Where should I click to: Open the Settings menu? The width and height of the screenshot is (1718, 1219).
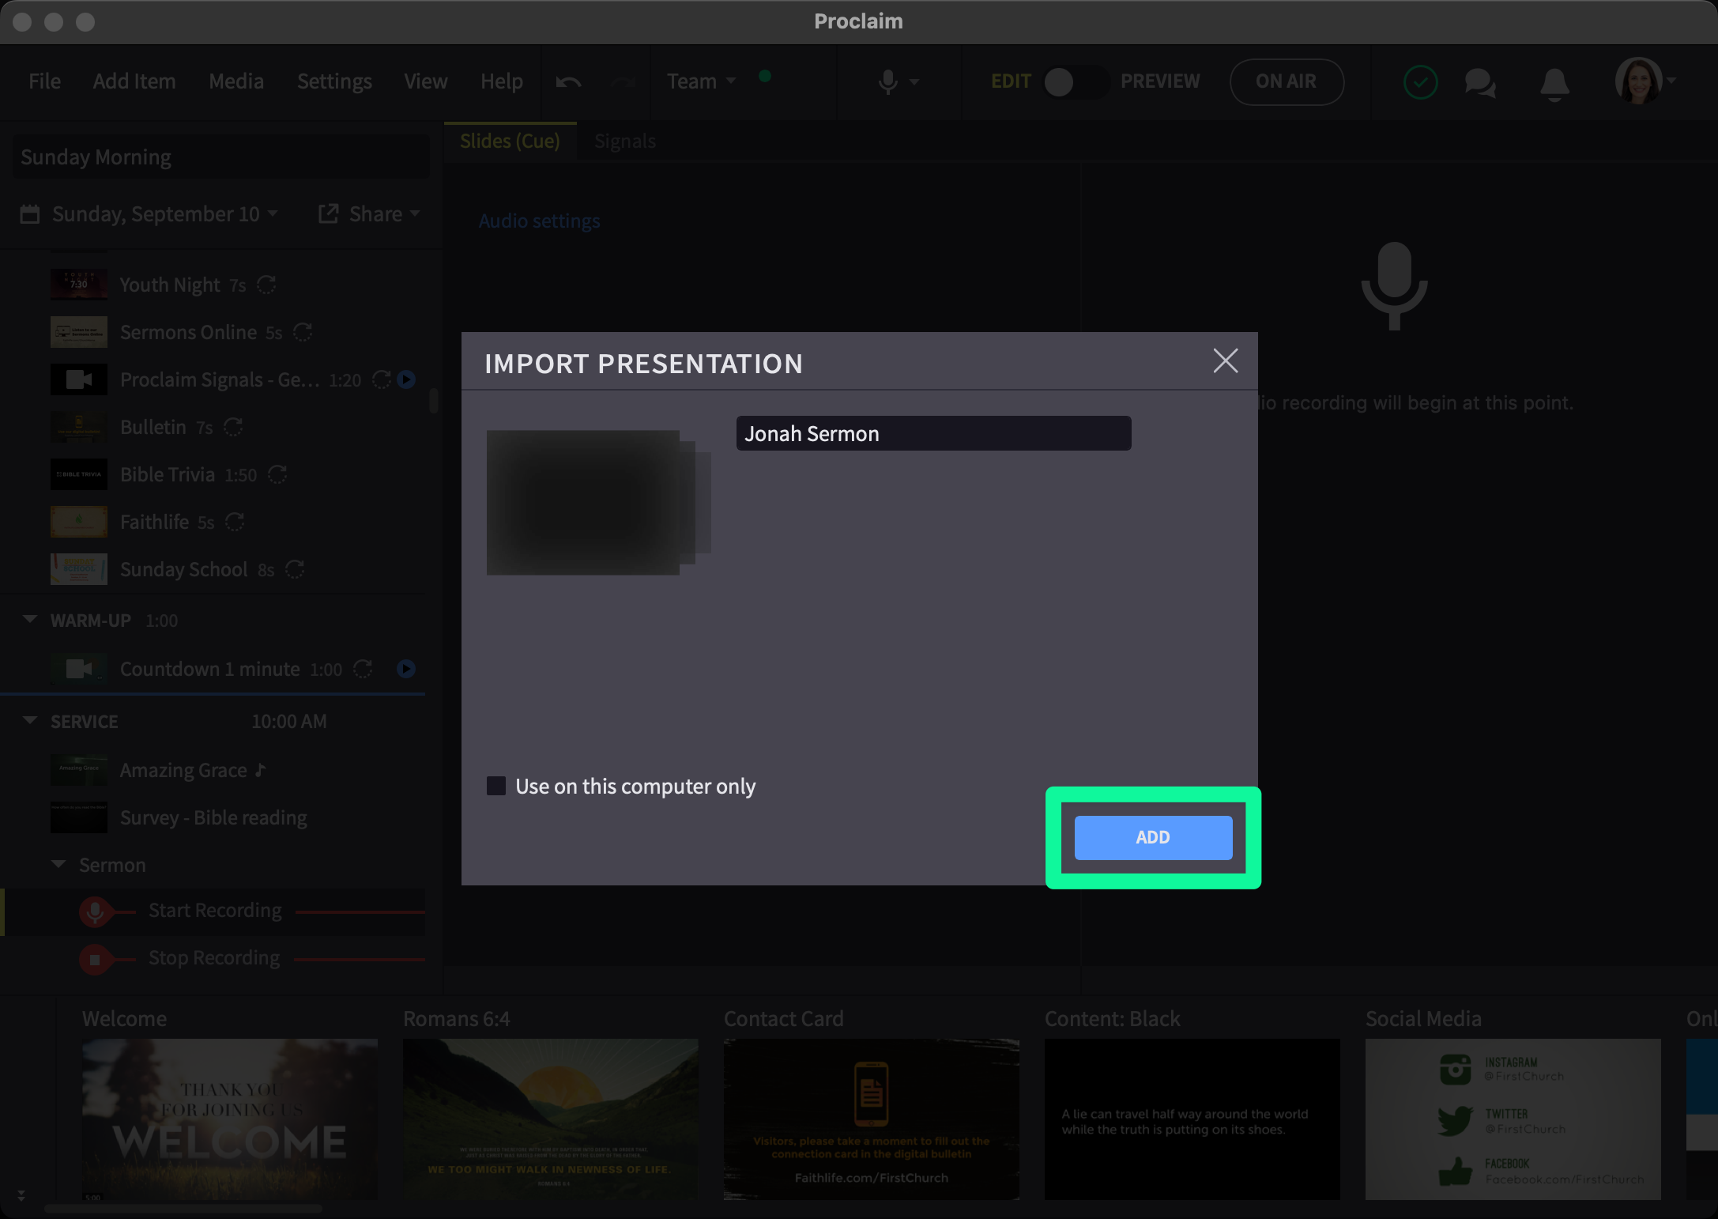click(x=334, y=81)
